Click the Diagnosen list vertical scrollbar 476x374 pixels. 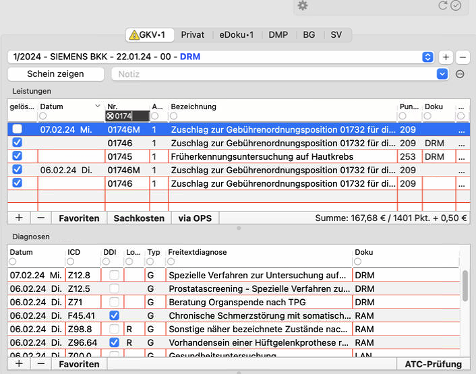[465, 286]
